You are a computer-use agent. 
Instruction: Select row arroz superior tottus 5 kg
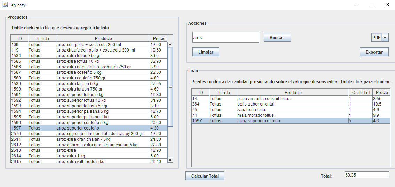click(x=89, y=94)
